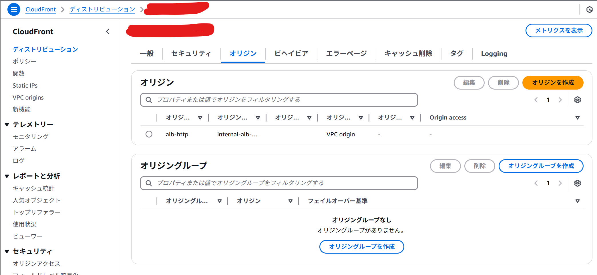This screenshot has height=275, width=597.
Task: Open 使用状況 in sidebar
Action: point(25,224)
